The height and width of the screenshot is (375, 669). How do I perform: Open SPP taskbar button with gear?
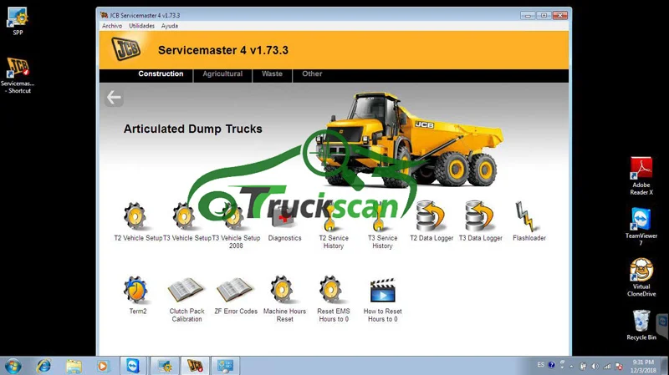coord(165,366)
